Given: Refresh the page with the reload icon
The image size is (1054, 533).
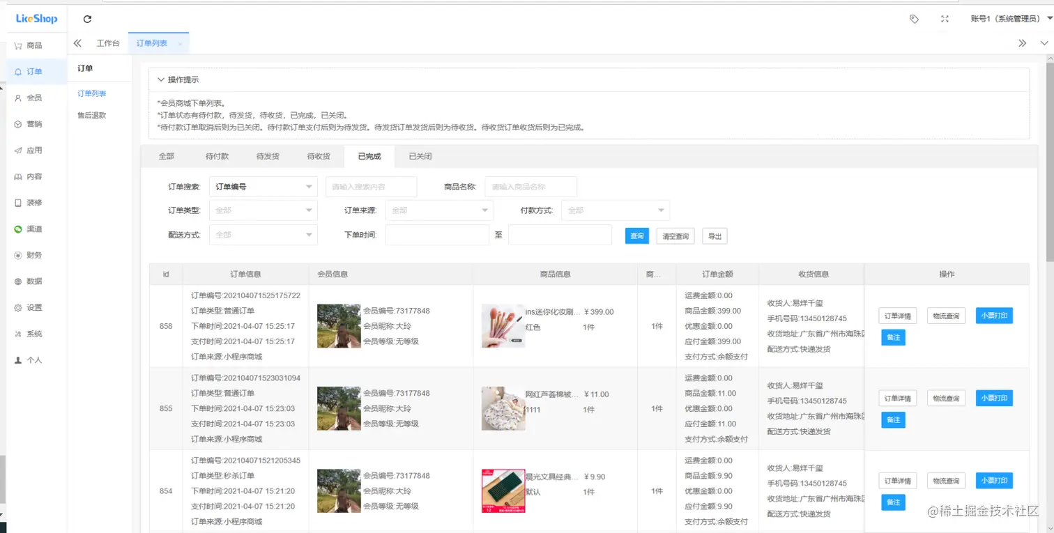Looking at the screenshot, I should pos(87,20).
